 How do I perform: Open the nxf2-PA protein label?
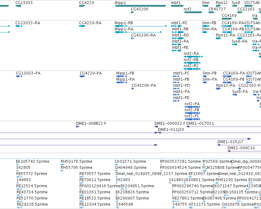point(192,104)
